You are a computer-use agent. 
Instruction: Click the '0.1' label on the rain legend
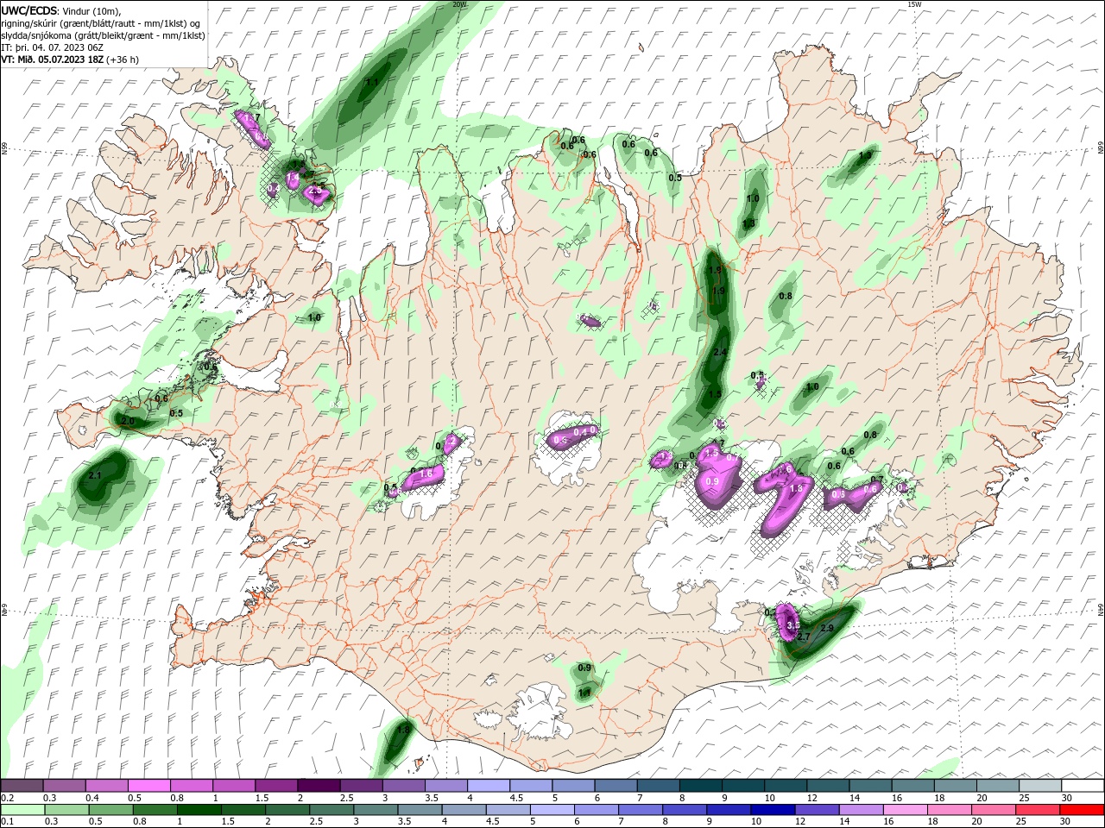pyautogui.click(x=8, y=823)
